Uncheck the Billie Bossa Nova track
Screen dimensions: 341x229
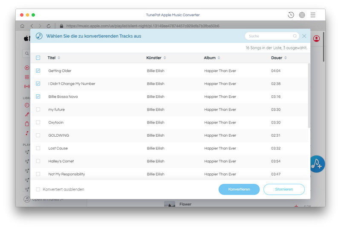pyautogui.click(x=38, y=97)
